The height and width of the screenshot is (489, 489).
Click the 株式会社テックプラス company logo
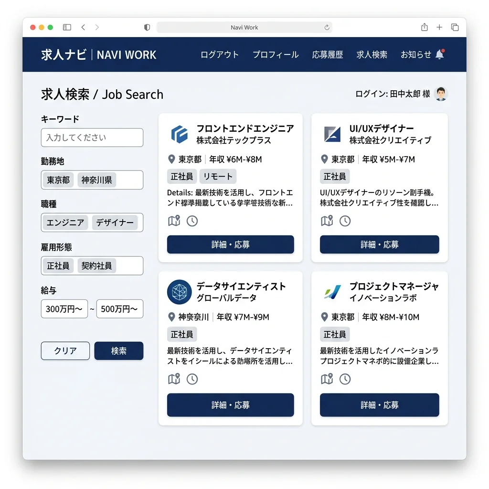point(180,134)
